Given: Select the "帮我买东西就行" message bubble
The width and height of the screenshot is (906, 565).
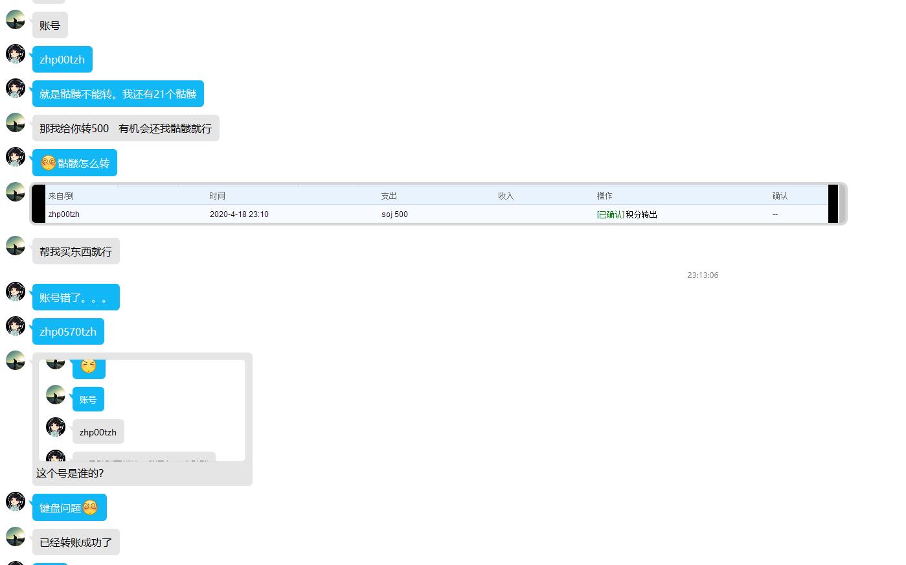Looking at the screenshot, I should click(76, 251).
